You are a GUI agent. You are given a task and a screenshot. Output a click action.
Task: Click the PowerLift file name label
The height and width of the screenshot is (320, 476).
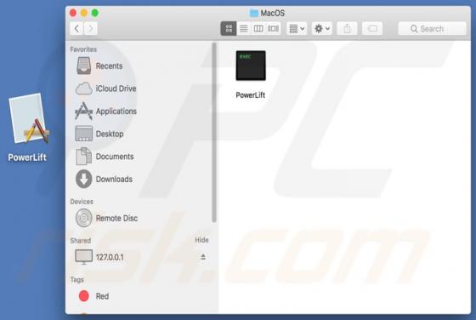point(251,95)
